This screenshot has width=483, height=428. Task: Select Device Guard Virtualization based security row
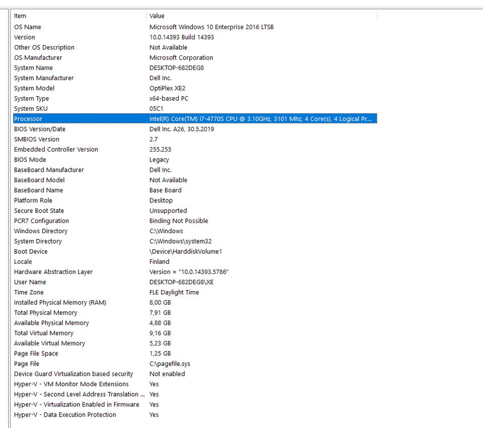[195, 374]
